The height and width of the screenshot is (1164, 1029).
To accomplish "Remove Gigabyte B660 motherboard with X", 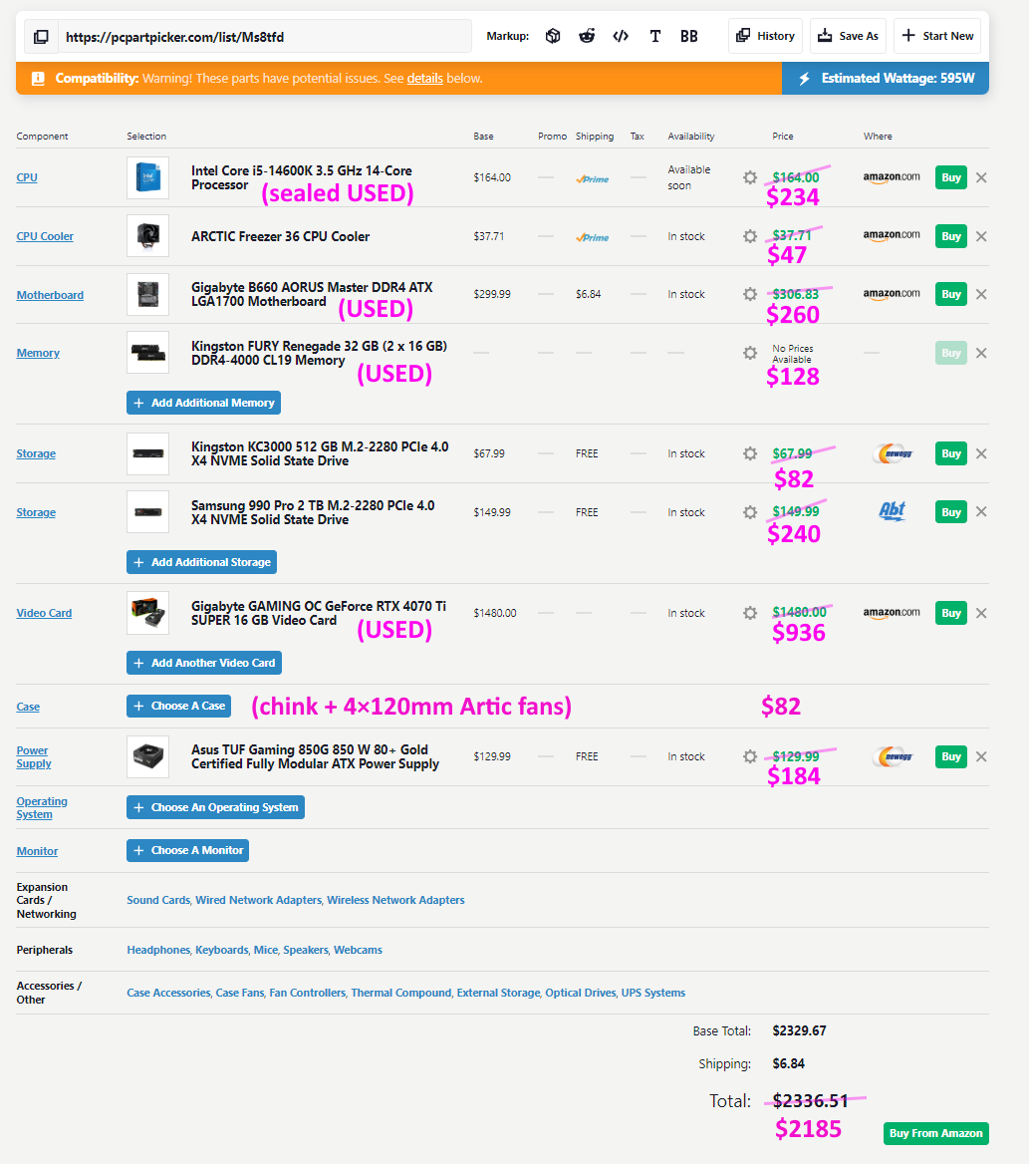I will click(x=981, y=294).
